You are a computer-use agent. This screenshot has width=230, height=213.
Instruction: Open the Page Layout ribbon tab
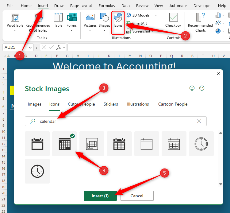81,6
